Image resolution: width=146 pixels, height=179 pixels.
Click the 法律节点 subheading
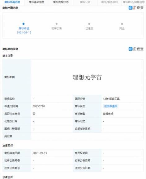point(7,146)
